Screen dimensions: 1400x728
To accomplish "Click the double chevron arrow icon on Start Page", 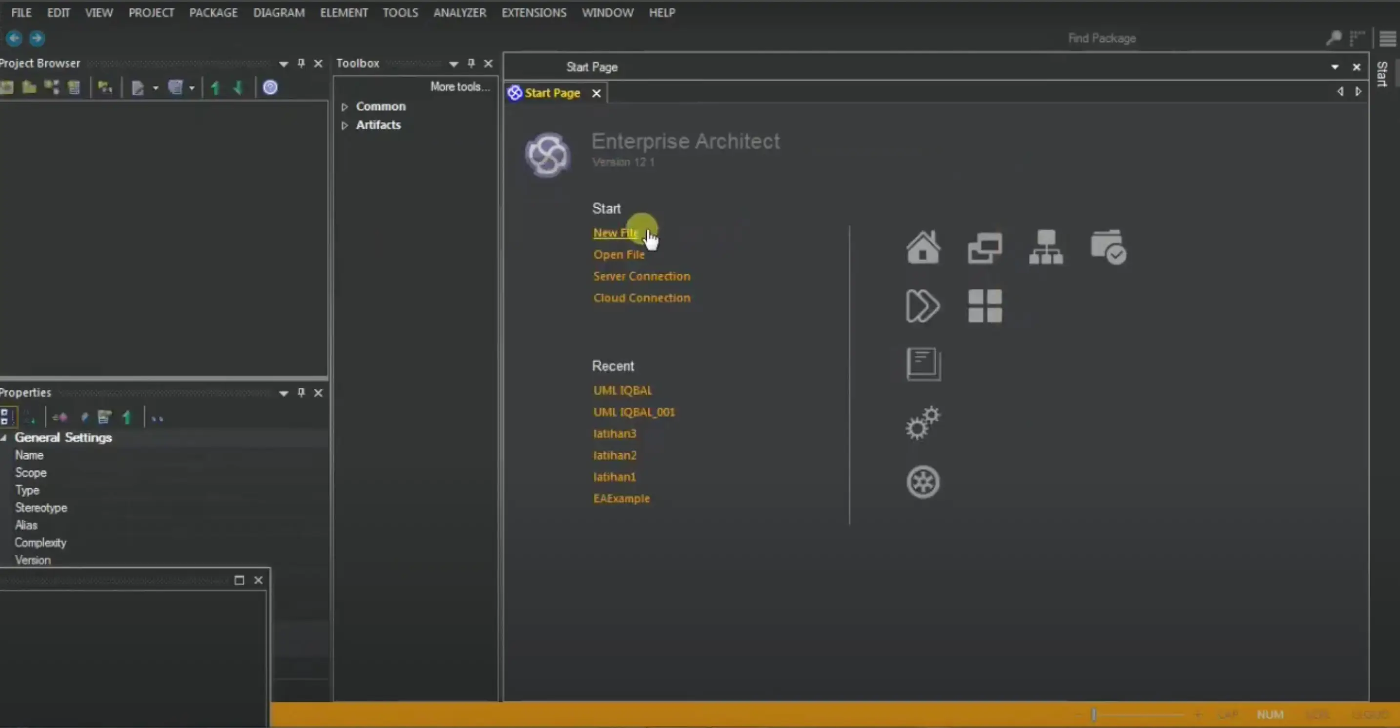I will (x=922, y=306).
